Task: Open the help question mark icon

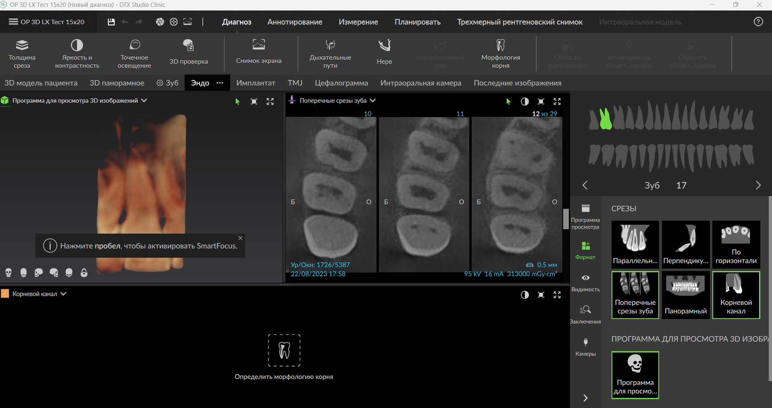Action: point(758,22)
